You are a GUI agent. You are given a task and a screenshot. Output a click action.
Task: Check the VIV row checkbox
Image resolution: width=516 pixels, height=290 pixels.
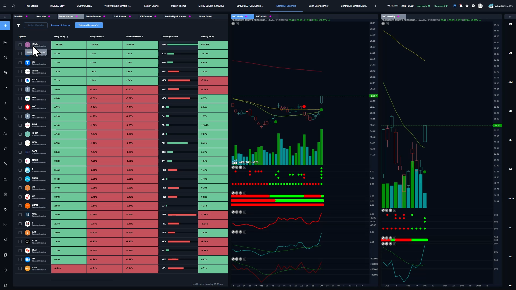click(20, 63)
